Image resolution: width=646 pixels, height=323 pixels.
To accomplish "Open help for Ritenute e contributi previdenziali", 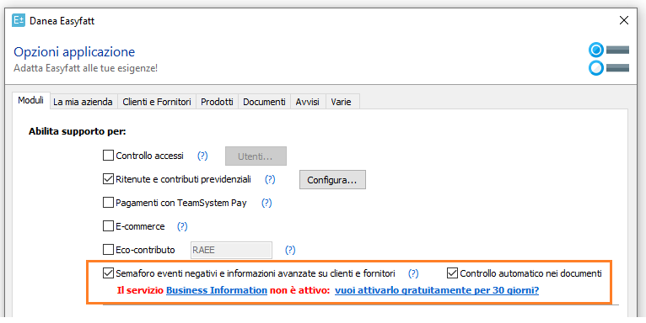I will pyautogui.click(x=270, y=179).
